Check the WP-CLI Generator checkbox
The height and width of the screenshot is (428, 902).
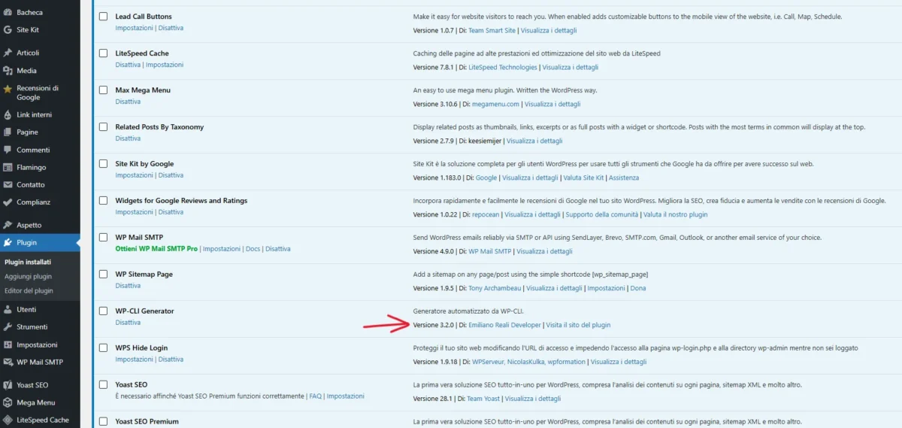tap(104, 311)
